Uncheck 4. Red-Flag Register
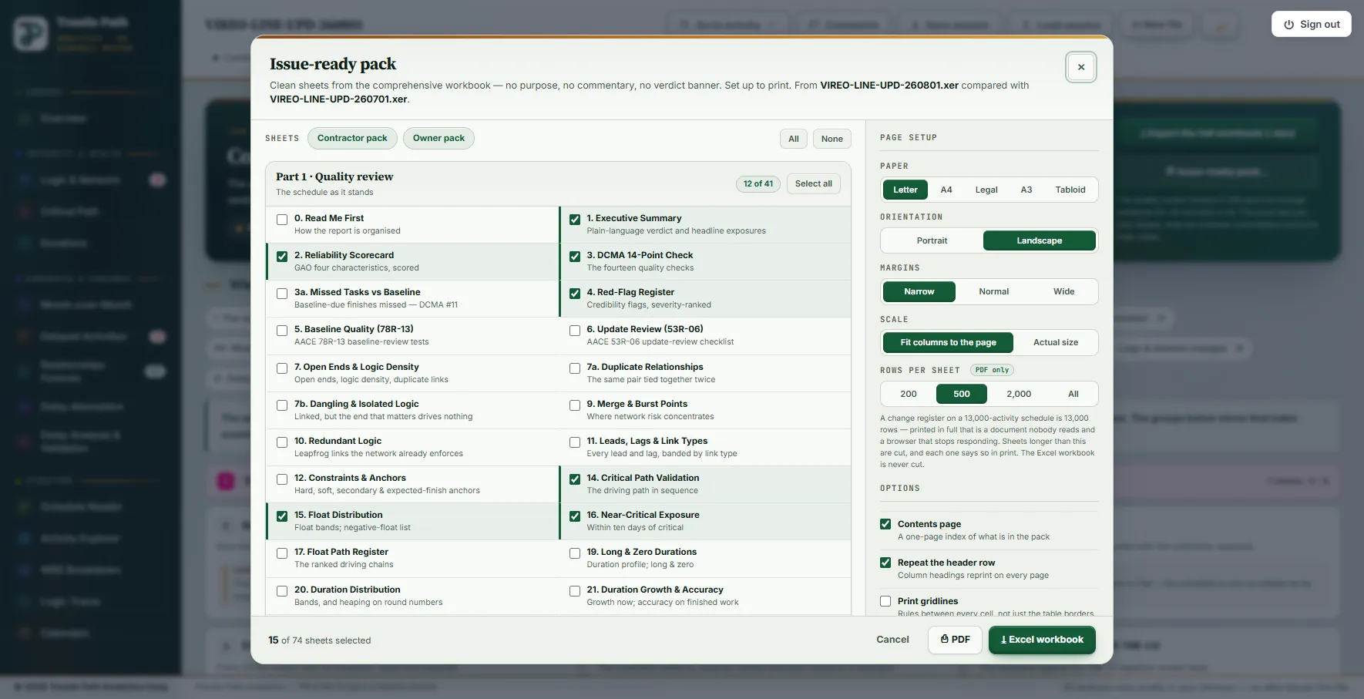 pos(575,294)
